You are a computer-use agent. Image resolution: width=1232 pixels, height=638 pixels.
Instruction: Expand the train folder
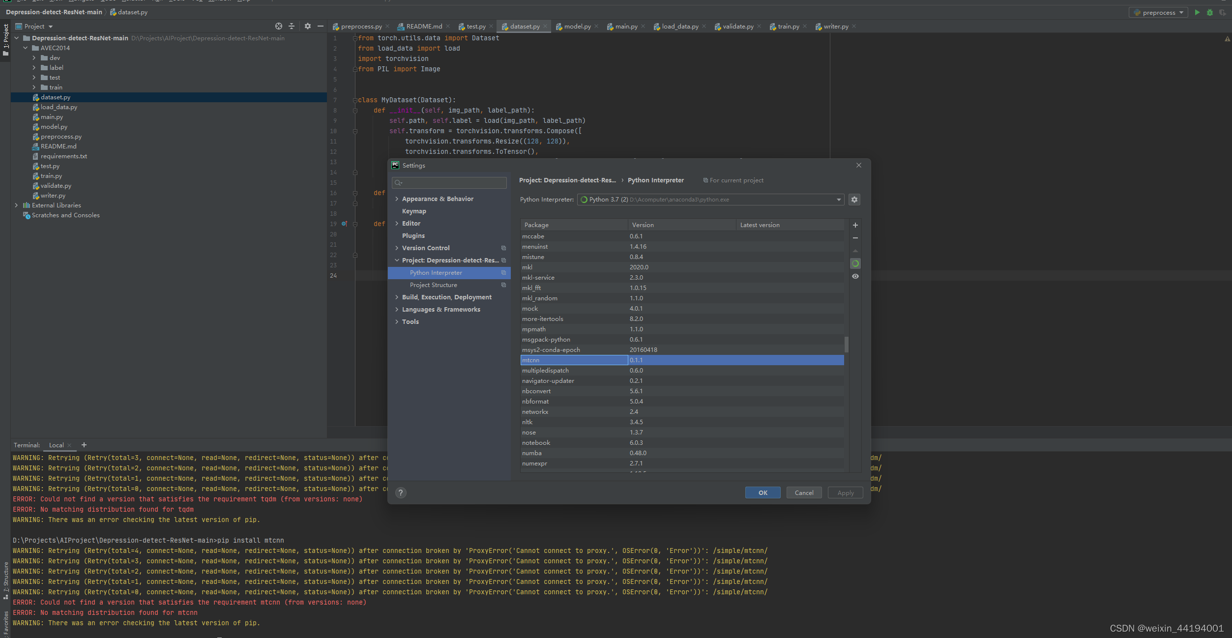34,87
